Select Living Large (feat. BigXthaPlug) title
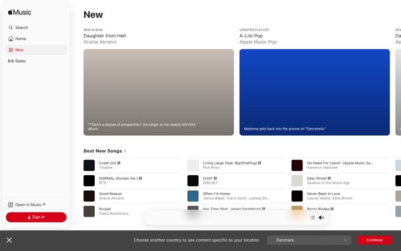The height and width of the screenshot is (251, 401). point(230,163)
